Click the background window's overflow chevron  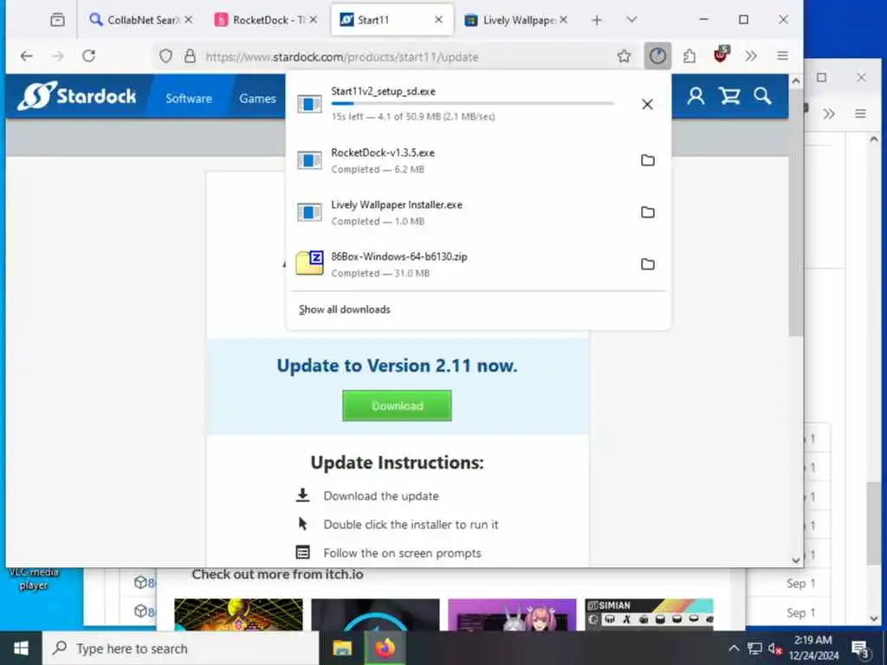tap(829, 113)
